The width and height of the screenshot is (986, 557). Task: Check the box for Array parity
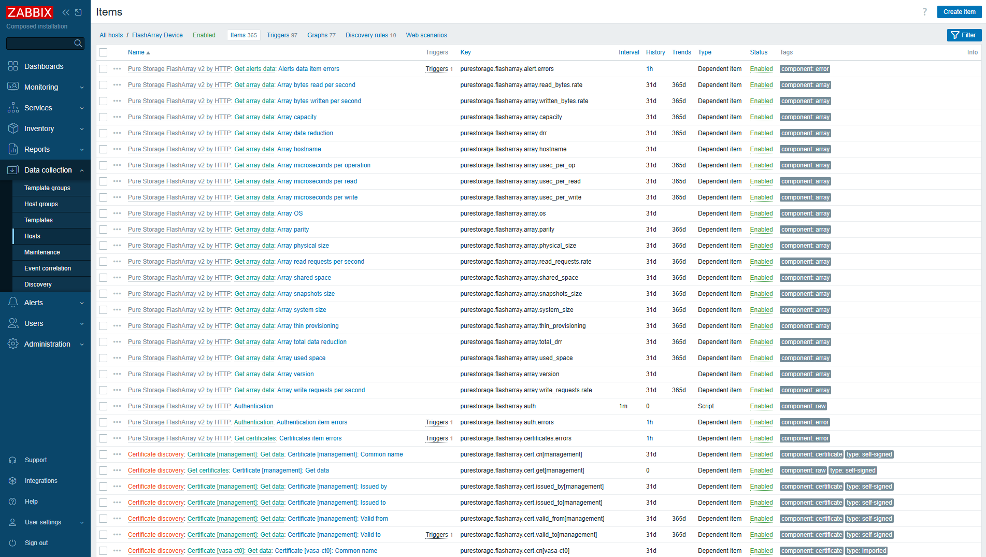[x=103, y=230]
